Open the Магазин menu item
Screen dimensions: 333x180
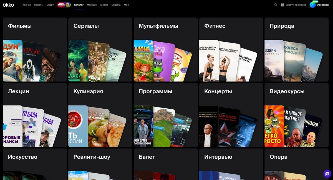(92, 5)
